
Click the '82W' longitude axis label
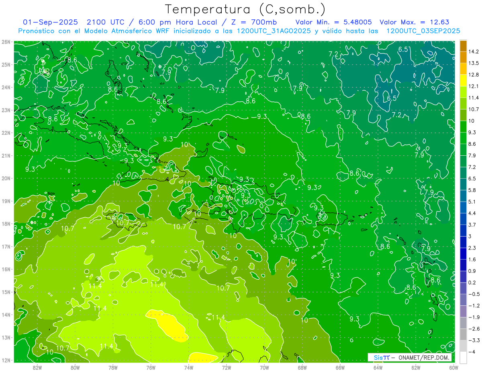(37, 367)
